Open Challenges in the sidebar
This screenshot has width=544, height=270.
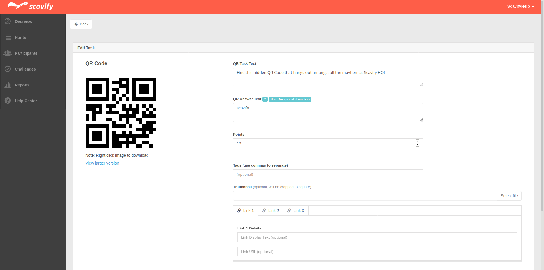[x=33, y=69]
